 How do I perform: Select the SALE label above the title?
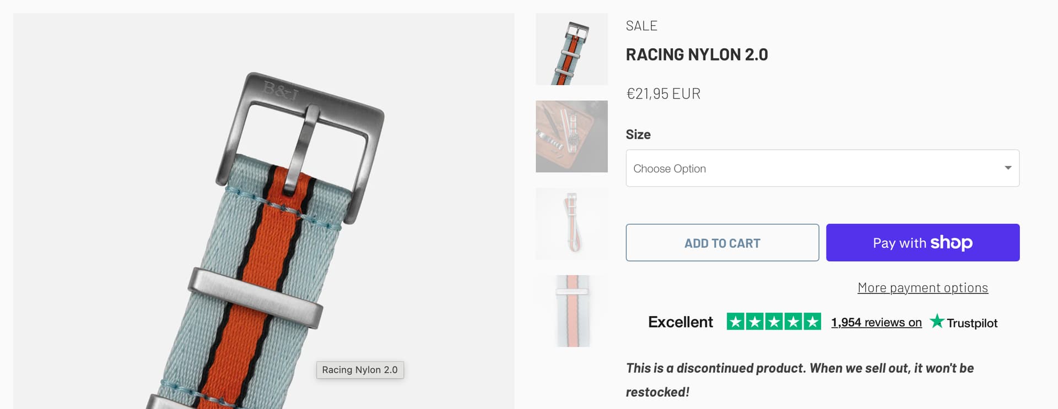(641, 26)
